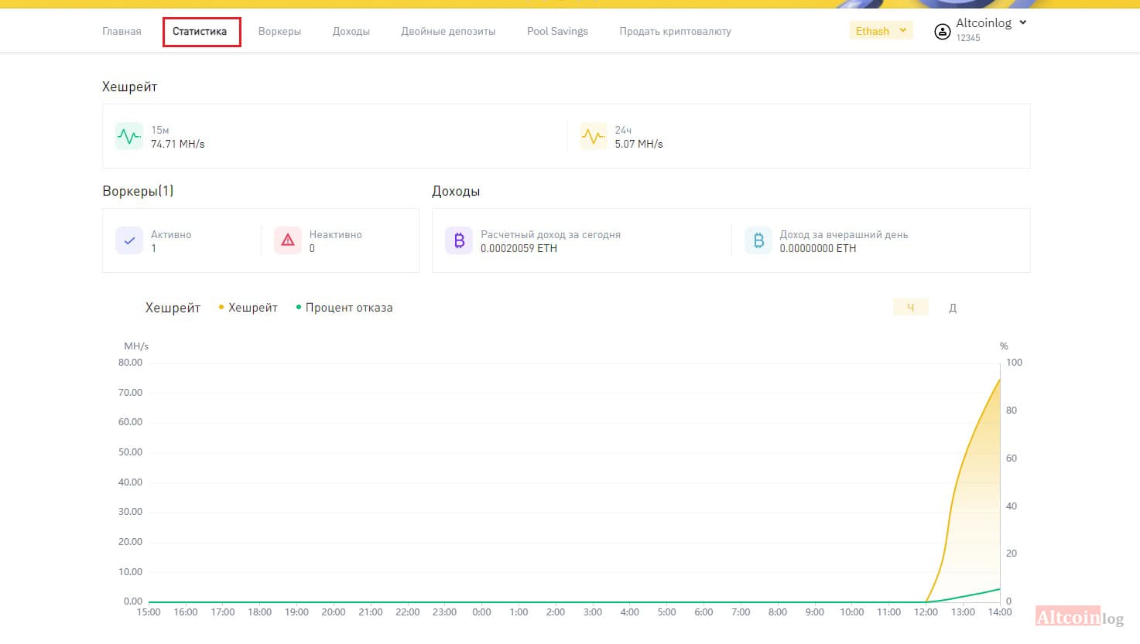The image size is (1140, 644).
Task: Go to the Главная tab
Action: coord(122,32)
